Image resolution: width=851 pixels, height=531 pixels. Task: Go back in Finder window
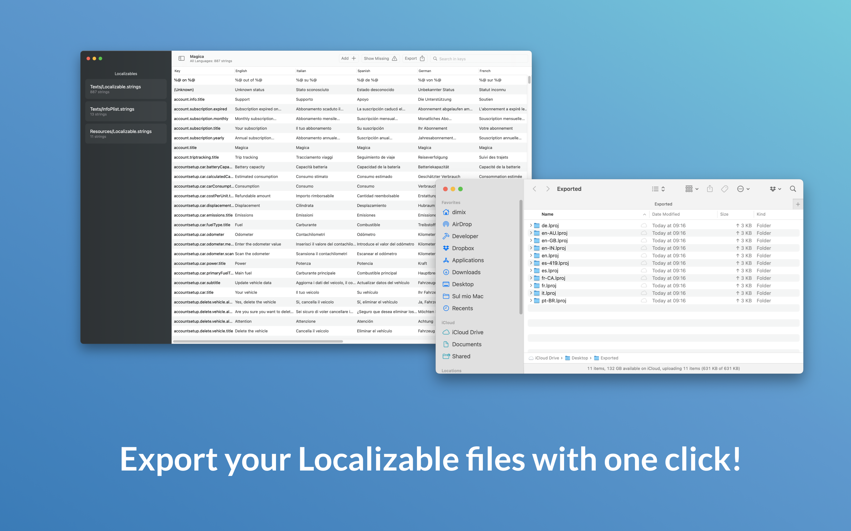(x=535, y=189)
